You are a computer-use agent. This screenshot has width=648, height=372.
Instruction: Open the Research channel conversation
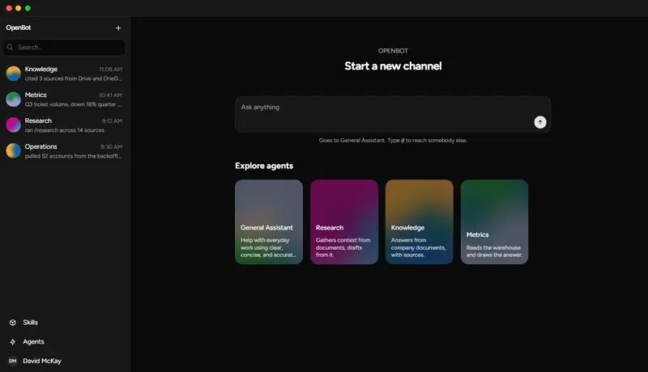pos(65,125)
